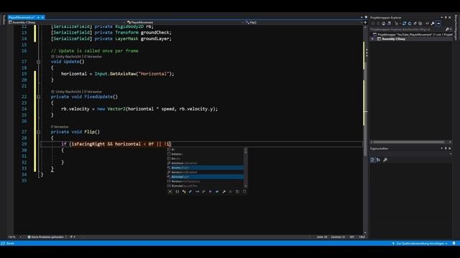Open the Flip() member navigation dropdown
The width and height of the screenshot is (460, 258).
tap(303, 22)
